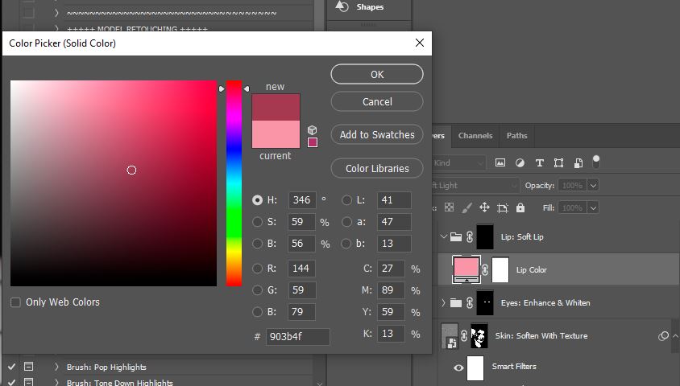Click the lock position move icon

(x=484, y=207)
